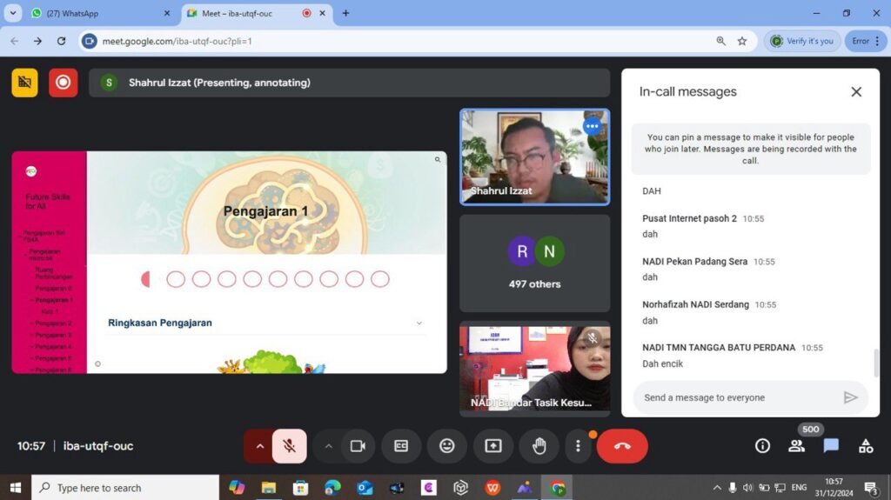Open the meeting details info icon
The image size is (891, 500).
point(762,446)
